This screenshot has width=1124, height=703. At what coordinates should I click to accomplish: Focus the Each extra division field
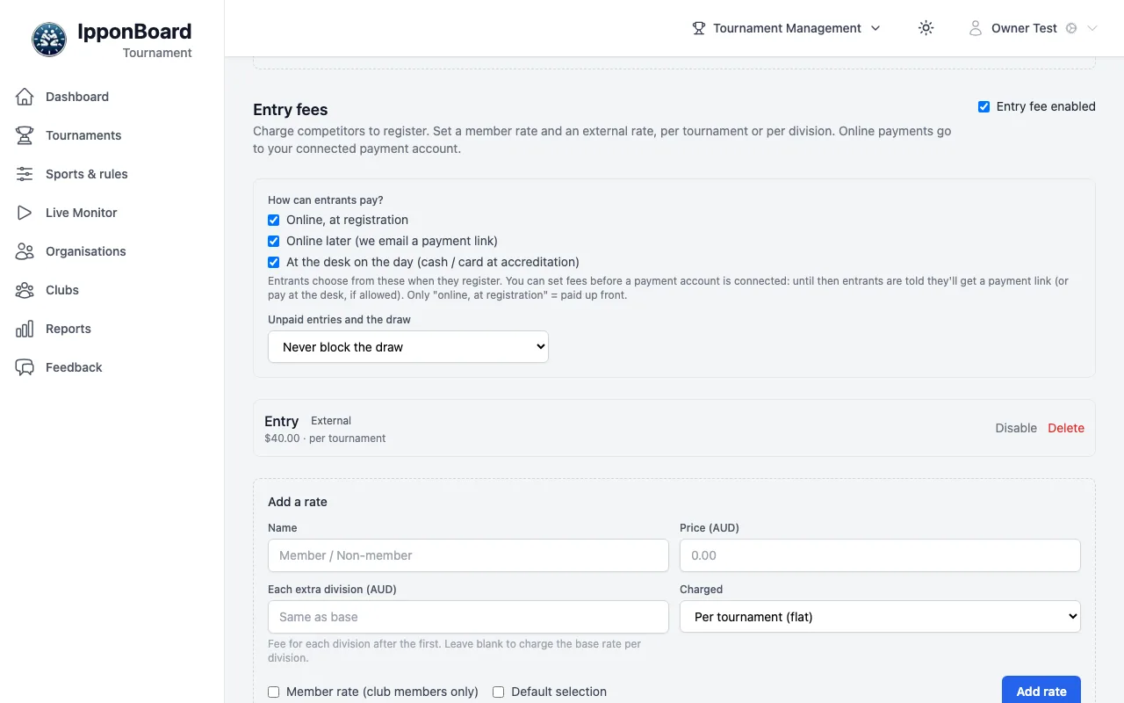tap(468, 617)
